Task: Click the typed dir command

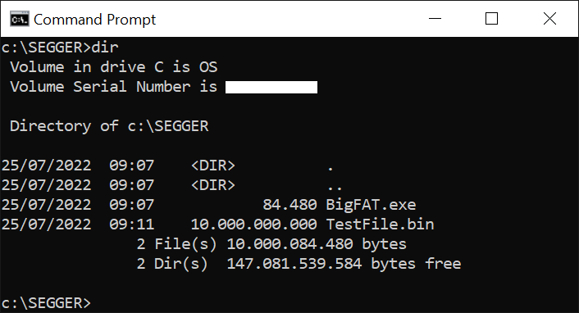Action: [105, 48]
